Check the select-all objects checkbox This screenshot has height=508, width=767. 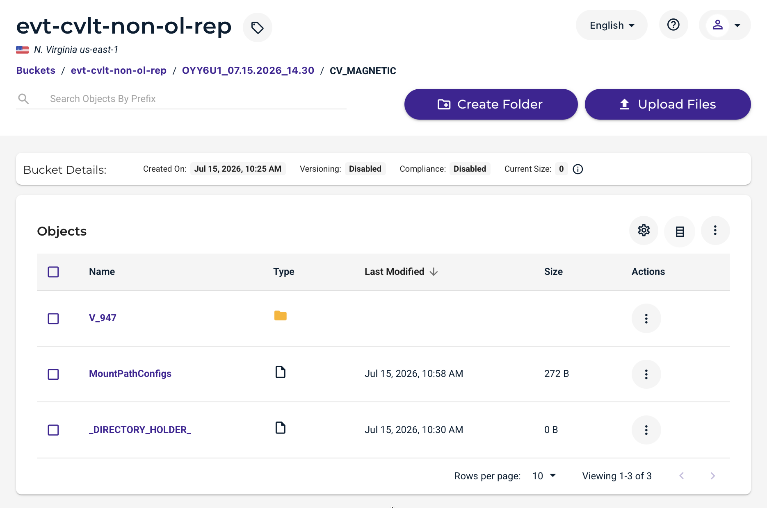tap(53, 272)
